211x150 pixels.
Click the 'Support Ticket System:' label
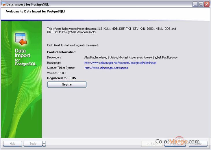pyautogui.click(x=61, y=68)
